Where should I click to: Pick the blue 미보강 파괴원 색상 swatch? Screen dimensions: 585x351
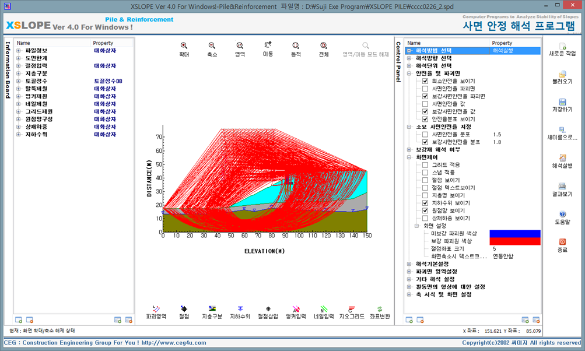click(x=515, y=233)
